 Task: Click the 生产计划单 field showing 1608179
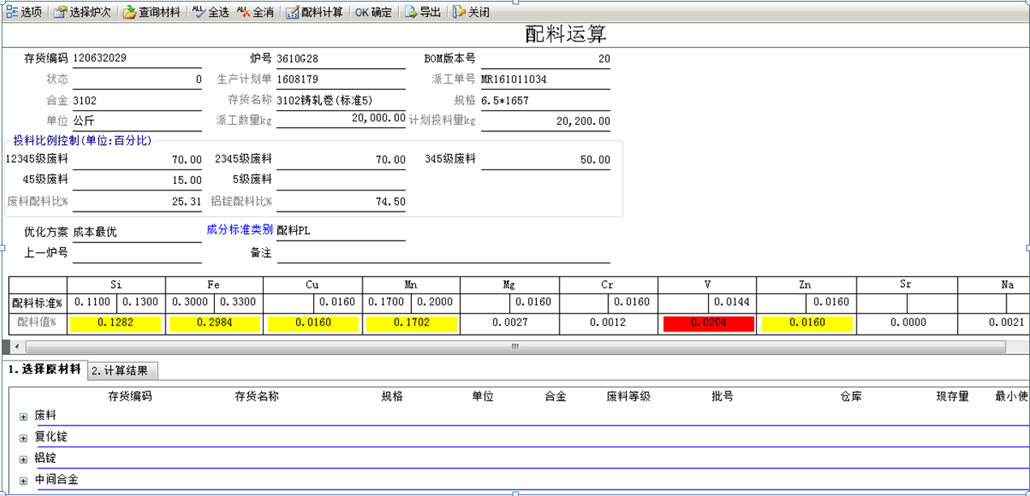pos(341,79)
